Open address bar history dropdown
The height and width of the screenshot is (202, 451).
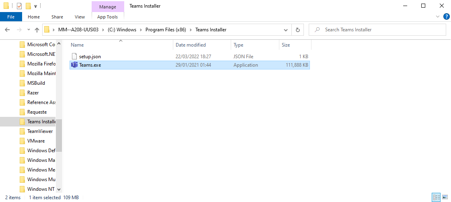coord(286,30)
